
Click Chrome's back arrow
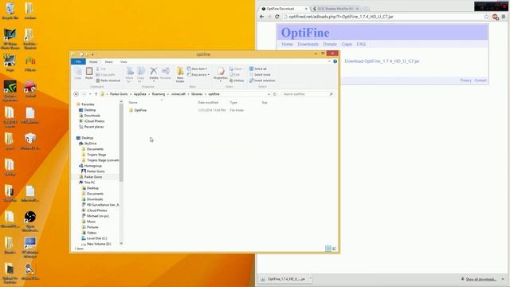[262, 17]
